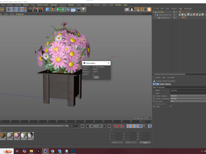The image size is (206, 154).
Task: Collapse the top object in tree
Action: coord(154,12)
